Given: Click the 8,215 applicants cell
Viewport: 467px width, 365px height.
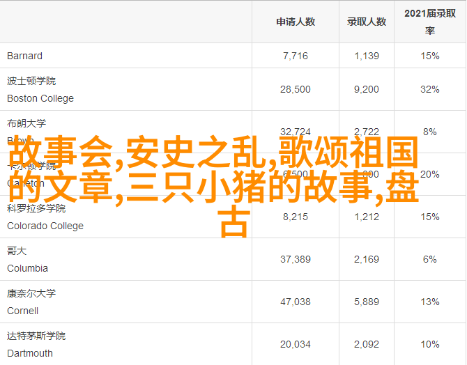Looking at the screenshot, I should point(296,217).
